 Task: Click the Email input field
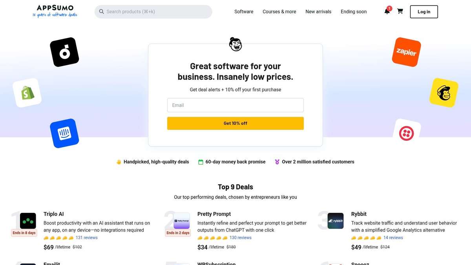[x=235, y=105]
